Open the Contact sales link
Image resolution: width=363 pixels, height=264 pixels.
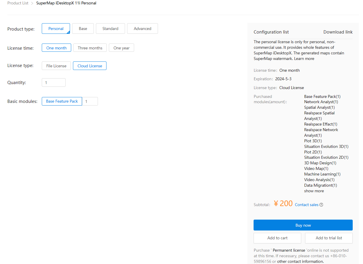[x=307, y=205]
